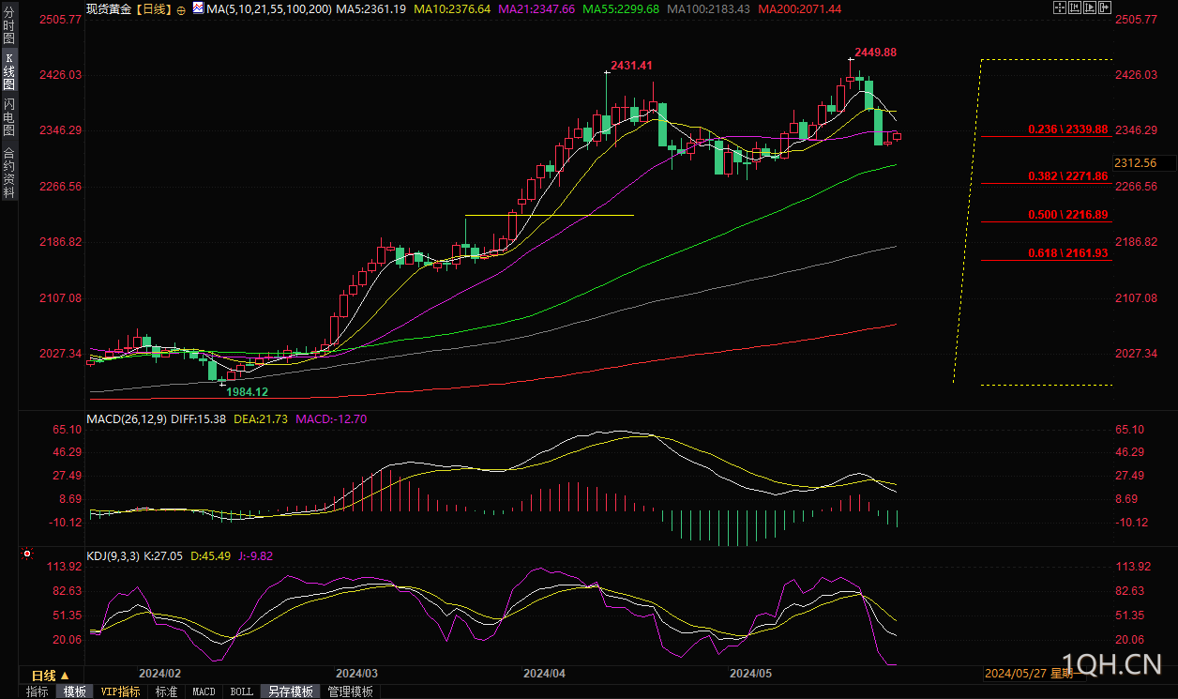Viewport: 1178px width, 699px height.
Task: Click the 2024/03 date axis label
Action: 356,674
